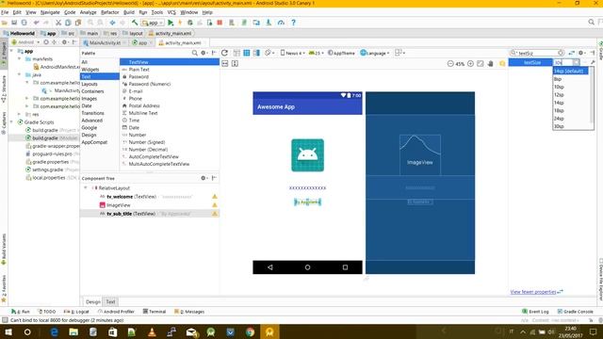Select Plain Text in the palette list
The width and height of the screenshot is (603, 339).
(x=139, y=69)
